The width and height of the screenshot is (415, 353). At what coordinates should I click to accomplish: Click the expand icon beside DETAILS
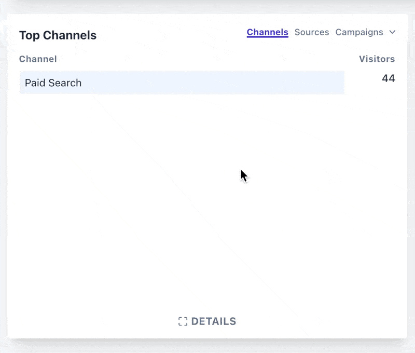183,321
